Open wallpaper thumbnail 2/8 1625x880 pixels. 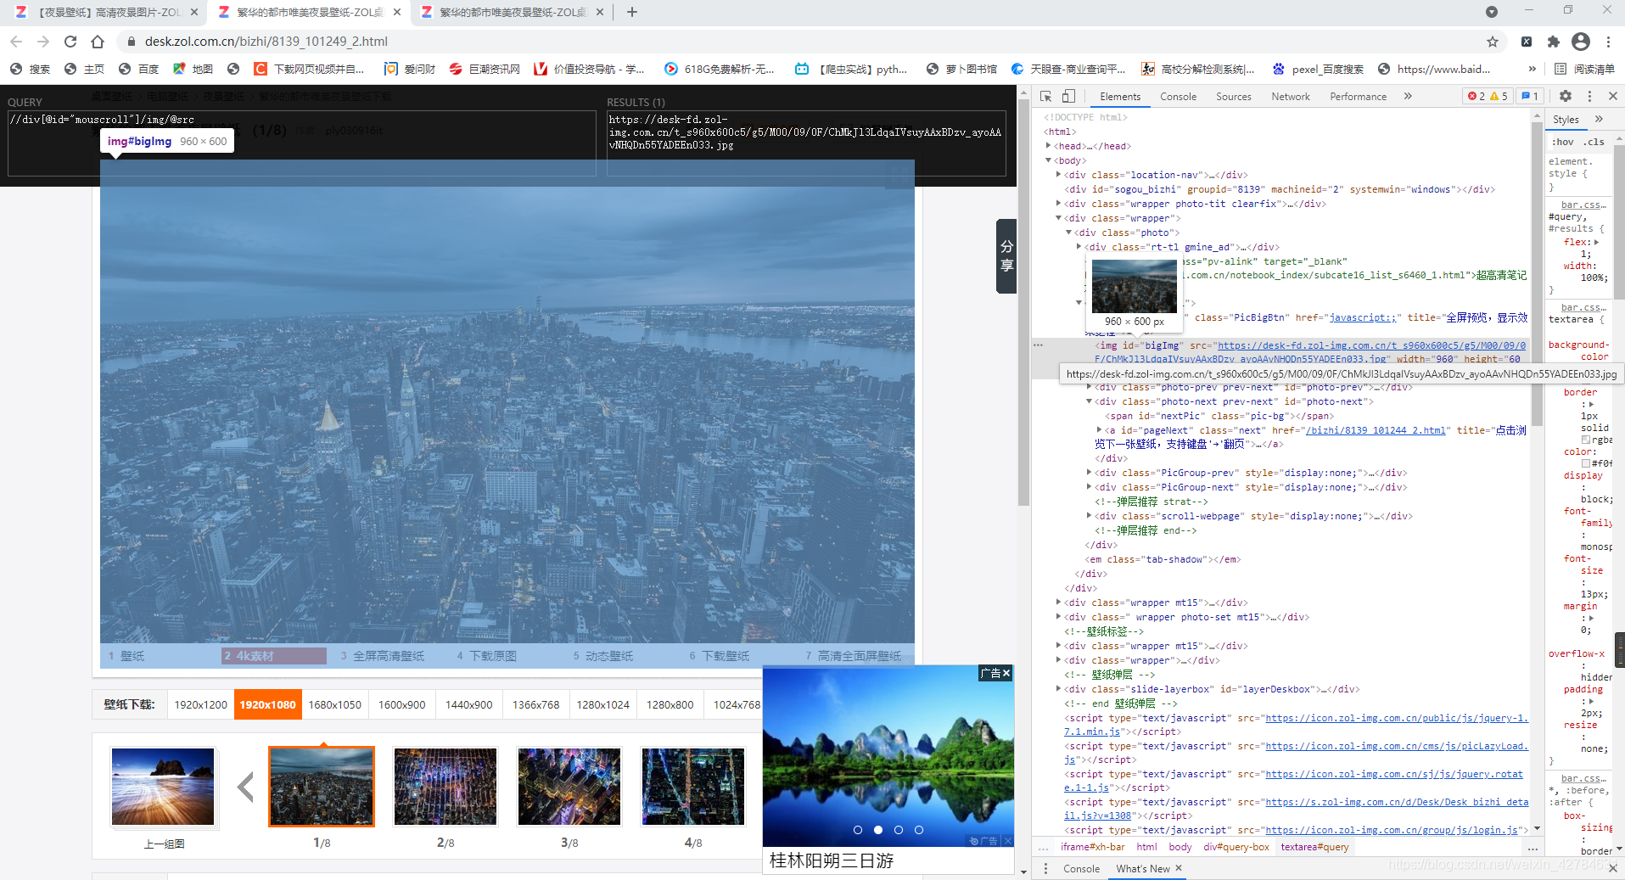pyautogui.click(x=445, y=787)
